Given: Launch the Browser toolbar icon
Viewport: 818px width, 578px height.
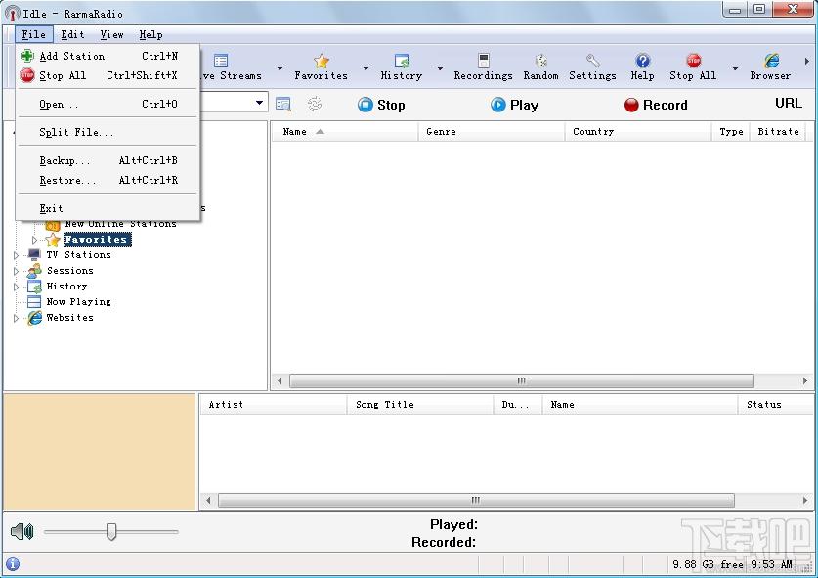Looking at the screenshot, I should (771, 61).
